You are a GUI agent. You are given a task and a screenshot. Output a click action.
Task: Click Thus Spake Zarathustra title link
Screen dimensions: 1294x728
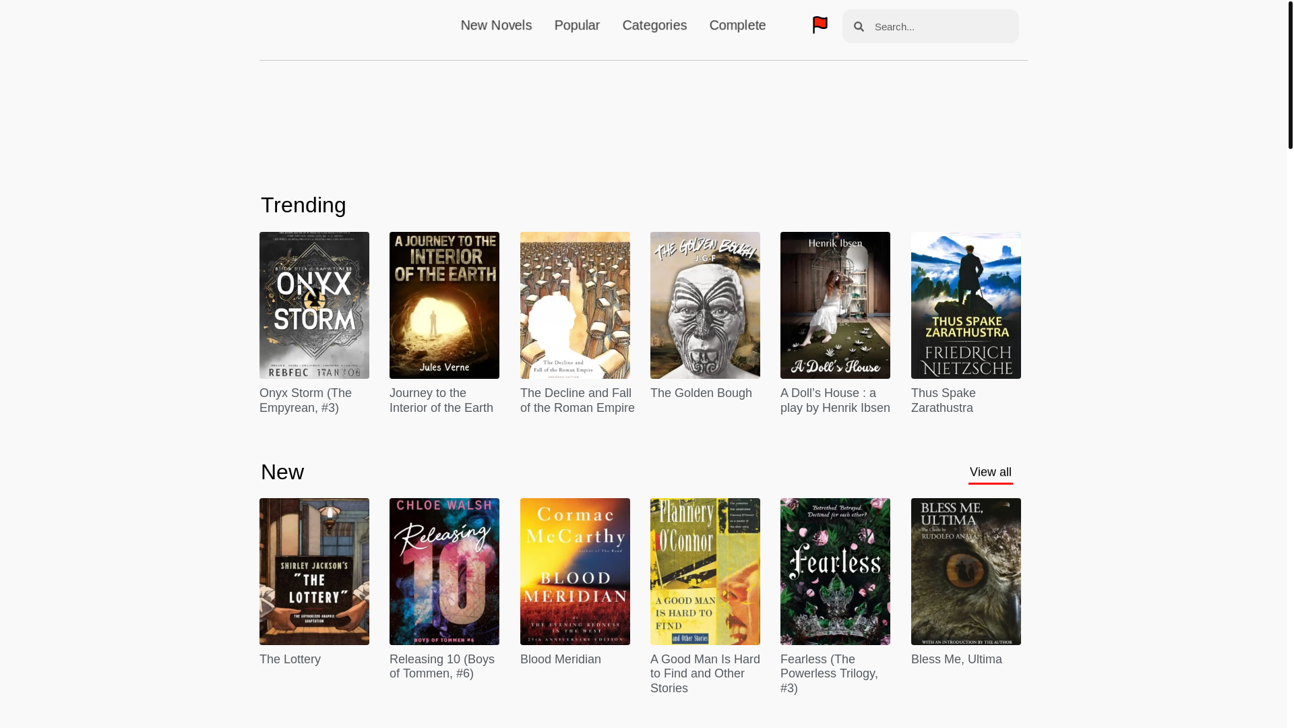coord(944,400)
